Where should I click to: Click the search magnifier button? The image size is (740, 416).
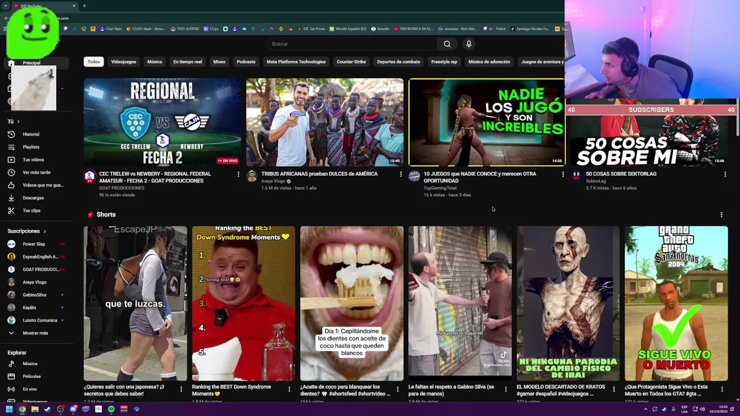click(447, 44)
